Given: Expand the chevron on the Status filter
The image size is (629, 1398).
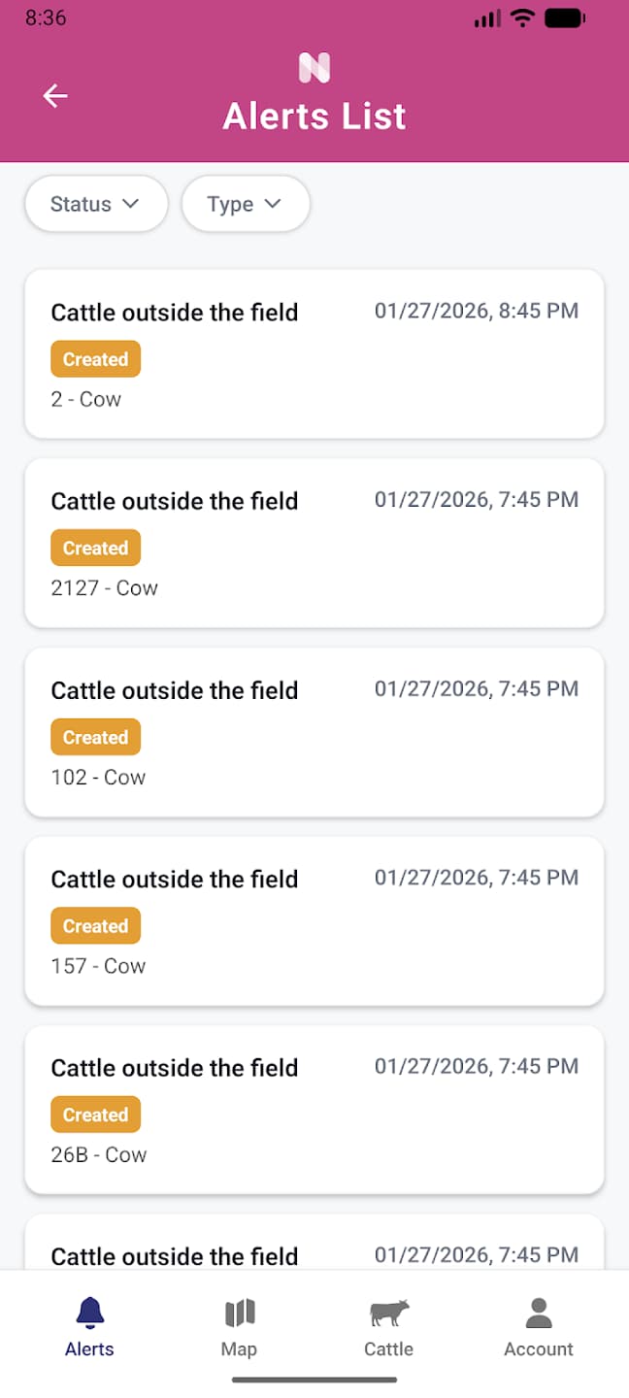Looking at the screenshot, I should click(x=131, y=204).
